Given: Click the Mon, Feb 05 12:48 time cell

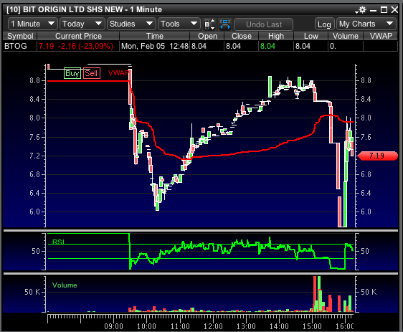Looking at the screenshot, I should (x=155, y=47).
